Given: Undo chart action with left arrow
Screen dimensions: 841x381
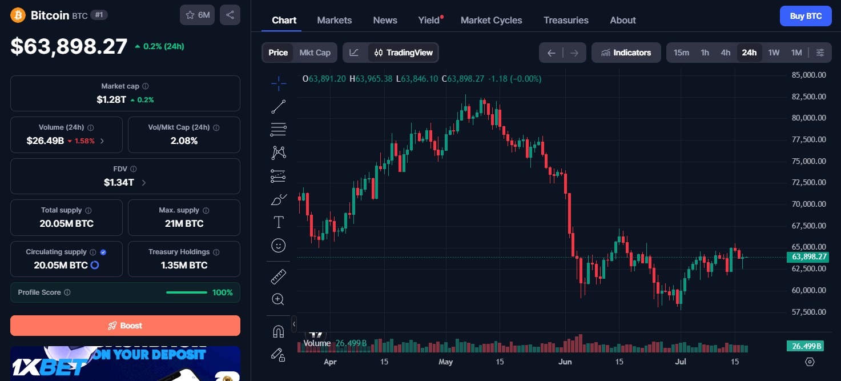Looking at the screenshot, I should pyautogui.click(x=551, y=53).
